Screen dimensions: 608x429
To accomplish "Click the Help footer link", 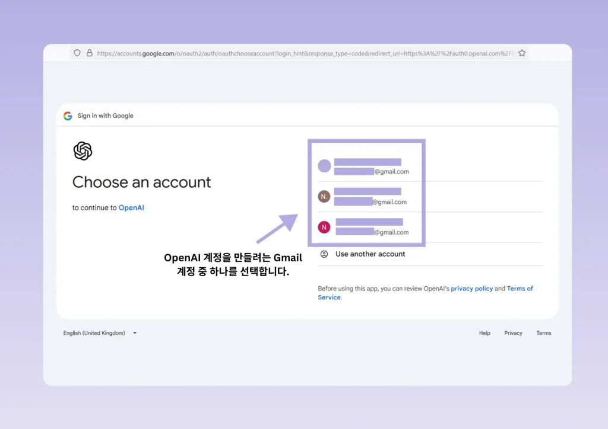I will point(484,333).
